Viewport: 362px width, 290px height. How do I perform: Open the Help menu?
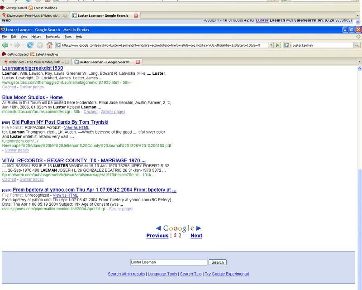click(79, 37)
